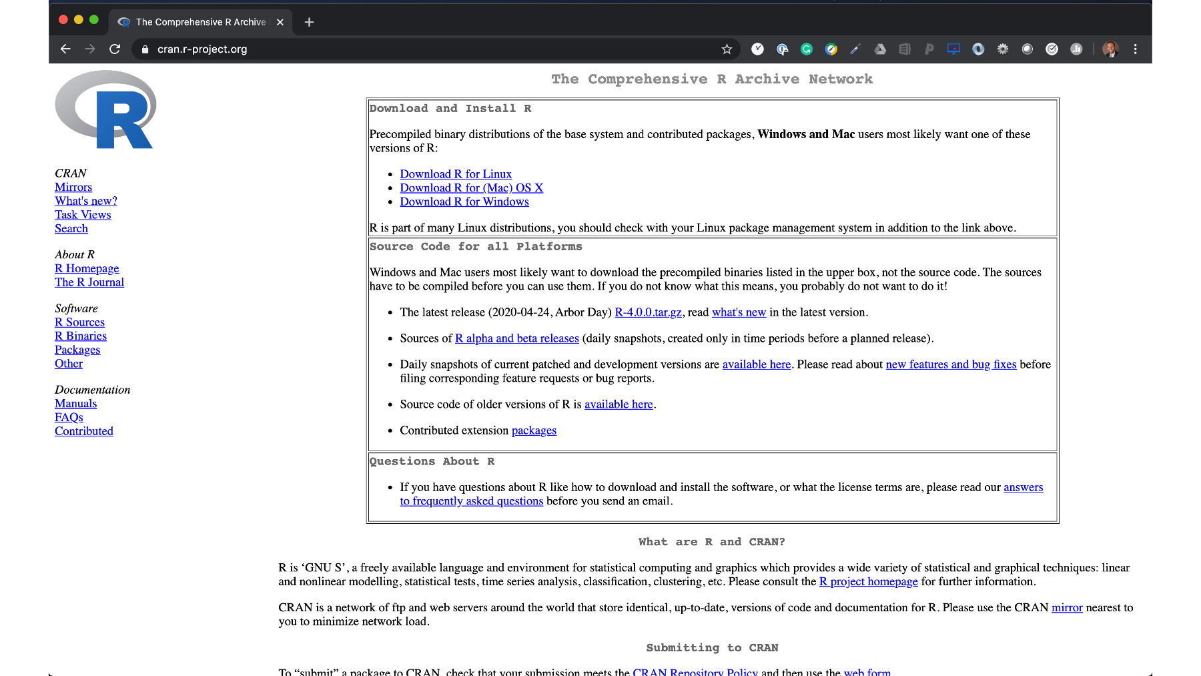Viewport: 1201px width, 676px height.
Task: Open the gray sphere circle extension
Action: point(1028,49)
